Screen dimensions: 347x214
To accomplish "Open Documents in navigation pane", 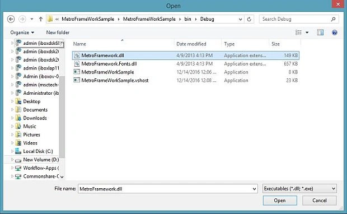I will click(35, 110).
